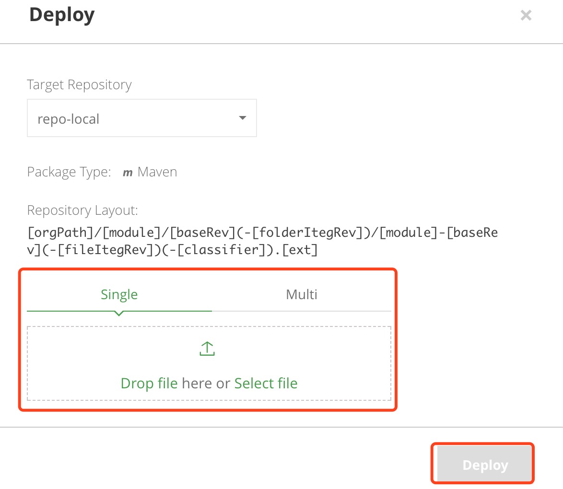Close the Deploy dialog with X
Screen dimensions: 563x489
(526, 16)
